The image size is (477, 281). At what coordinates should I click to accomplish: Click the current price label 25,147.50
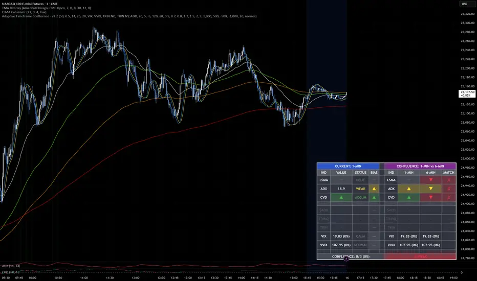466,92
